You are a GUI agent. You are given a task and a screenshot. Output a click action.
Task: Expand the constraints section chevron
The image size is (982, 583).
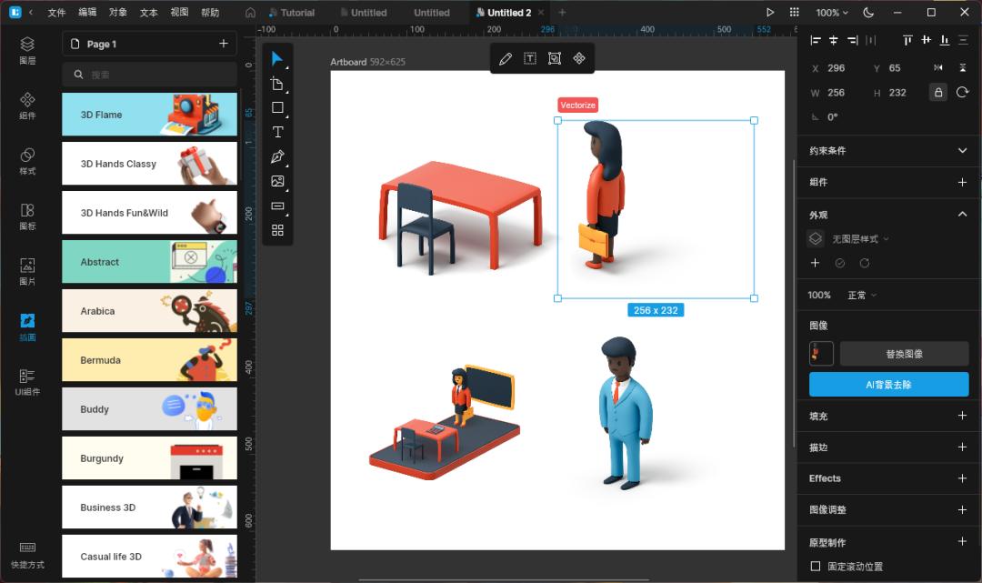pyautogui.click(x=962, y=150)
